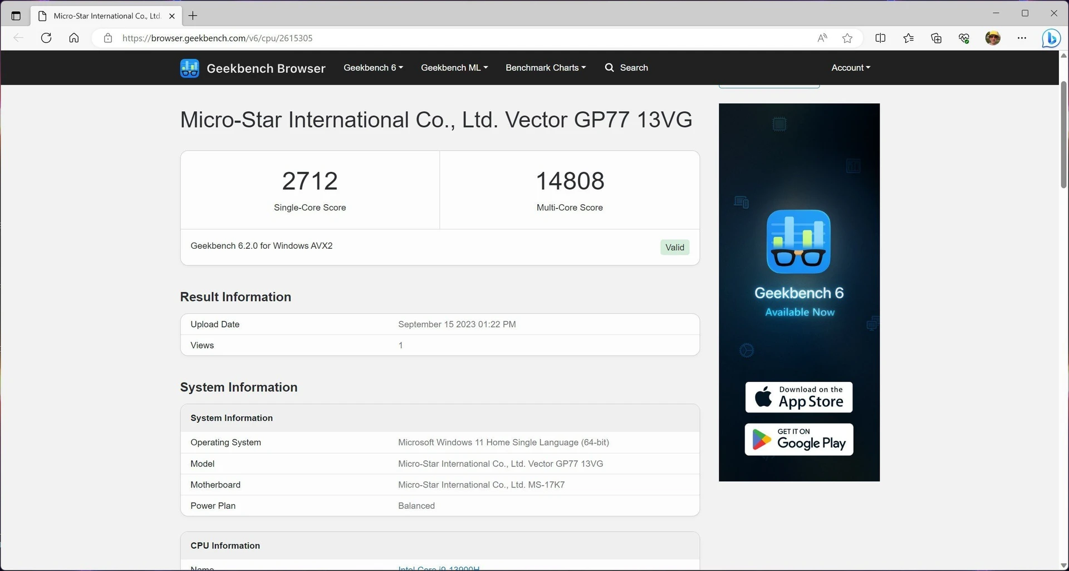Add page to favorites star icon
The width and height of the screenshot is (1069, 571).
[x=847, y=38]
